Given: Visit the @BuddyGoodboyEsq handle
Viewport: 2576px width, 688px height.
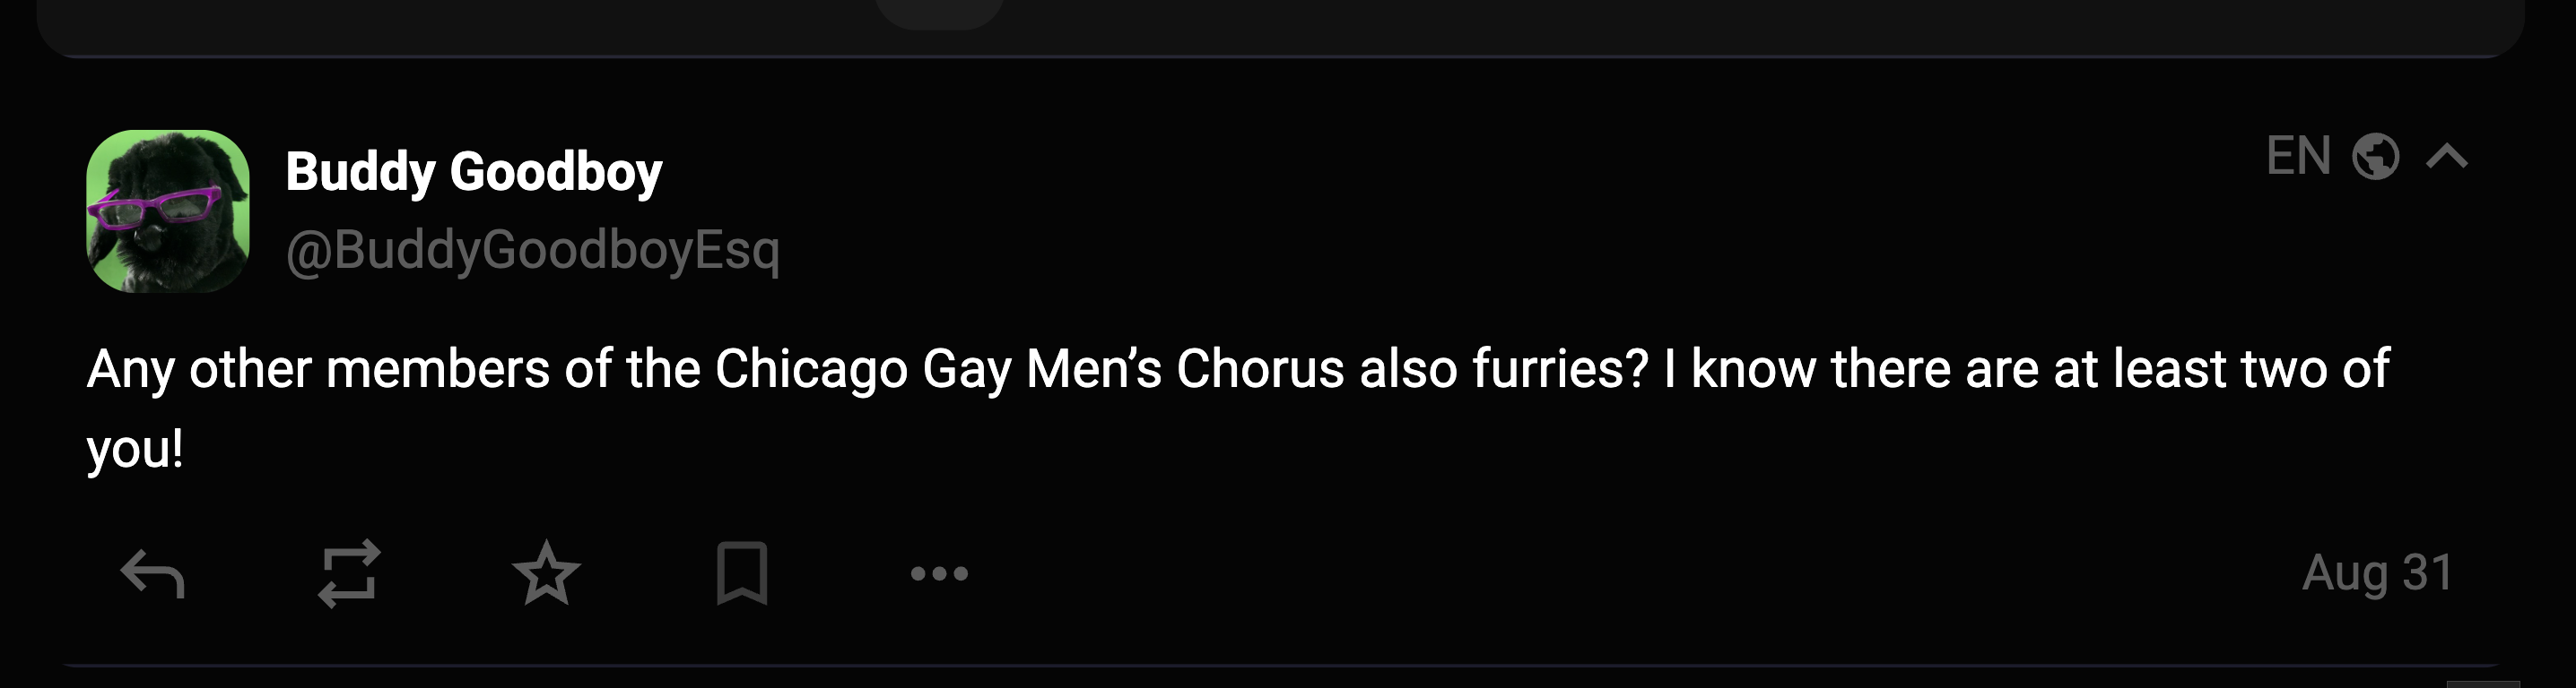Looking at the screenshot, I should tap(532, 250).
